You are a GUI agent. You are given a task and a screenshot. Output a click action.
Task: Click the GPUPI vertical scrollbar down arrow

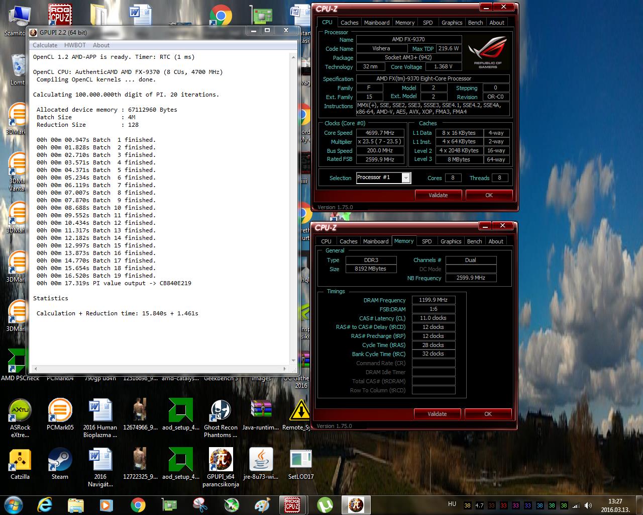[293, 360]
